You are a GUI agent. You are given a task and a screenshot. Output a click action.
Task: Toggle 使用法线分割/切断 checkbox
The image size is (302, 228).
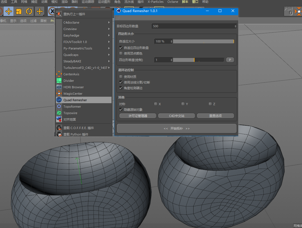[x=121, y=82]
